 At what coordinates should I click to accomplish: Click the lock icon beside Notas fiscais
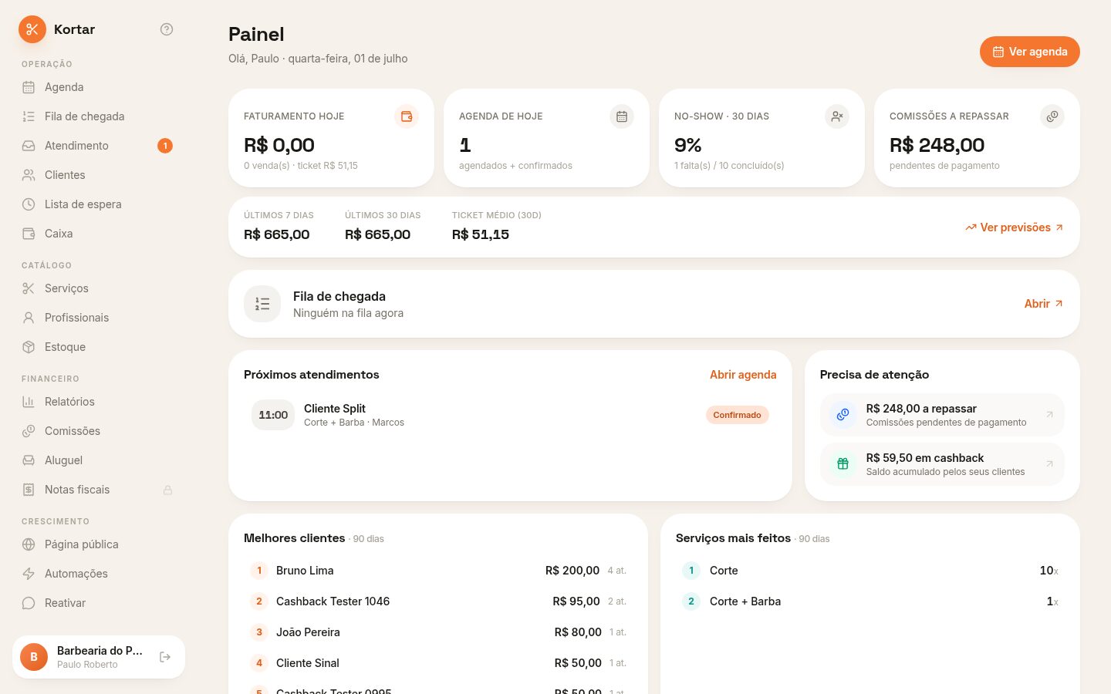click(x=167, y=490)
